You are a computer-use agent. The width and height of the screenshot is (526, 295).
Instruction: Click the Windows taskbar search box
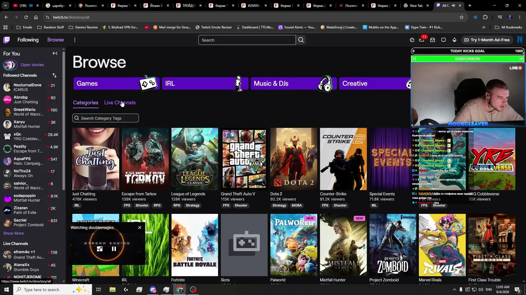click(52, 290)
